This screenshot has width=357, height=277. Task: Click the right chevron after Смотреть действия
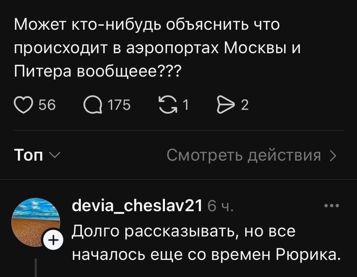point(333,155)
